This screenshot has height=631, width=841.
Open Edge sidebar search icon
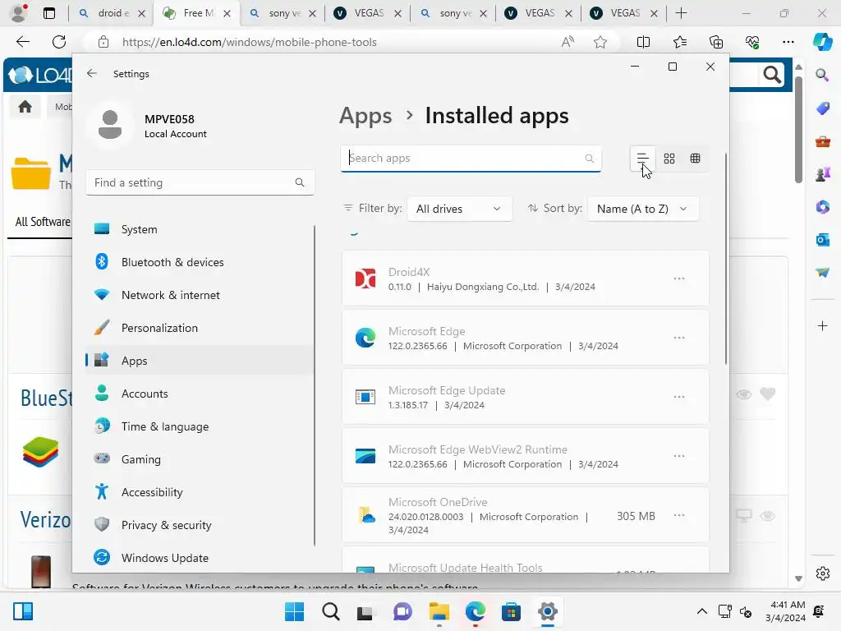click(822, 74)
